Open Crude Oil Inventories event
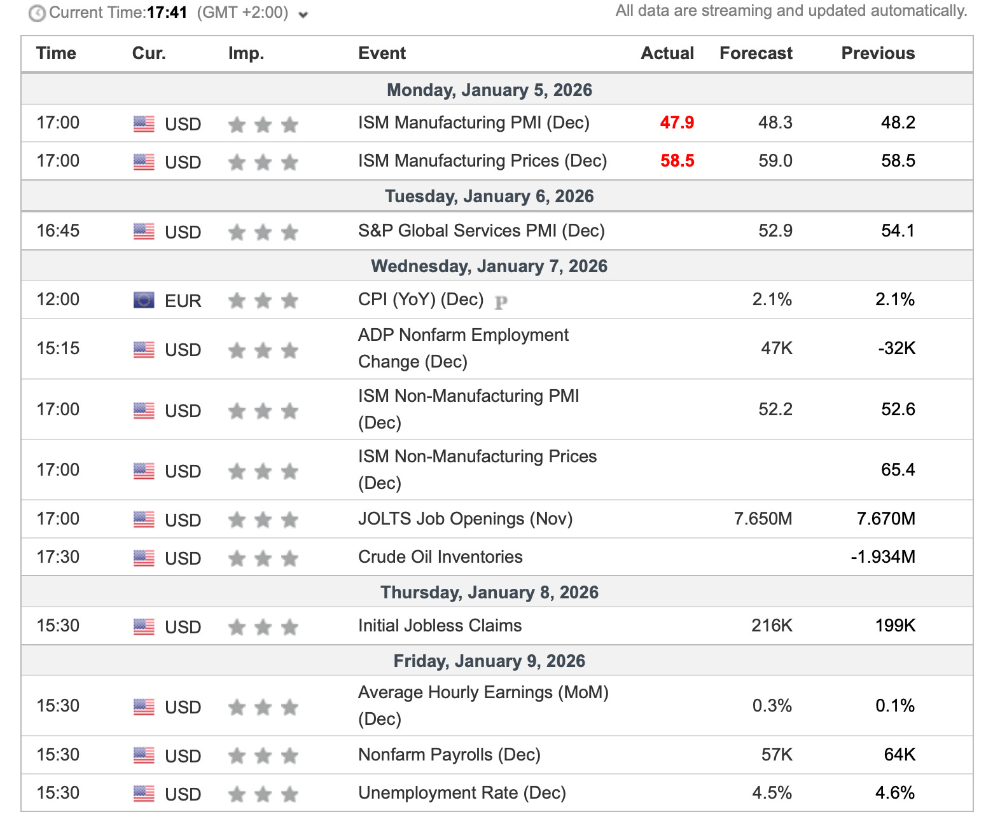 (440, 557)
